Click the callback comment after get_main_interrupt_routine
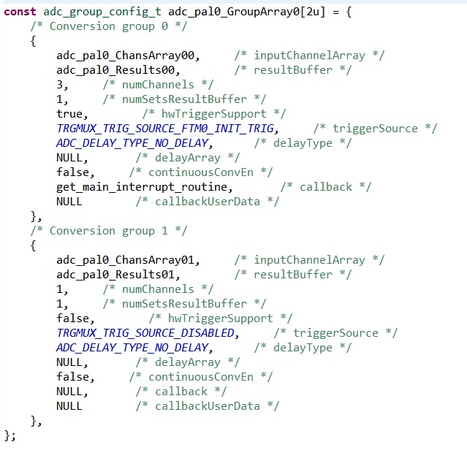 click(x=326, y=187)
